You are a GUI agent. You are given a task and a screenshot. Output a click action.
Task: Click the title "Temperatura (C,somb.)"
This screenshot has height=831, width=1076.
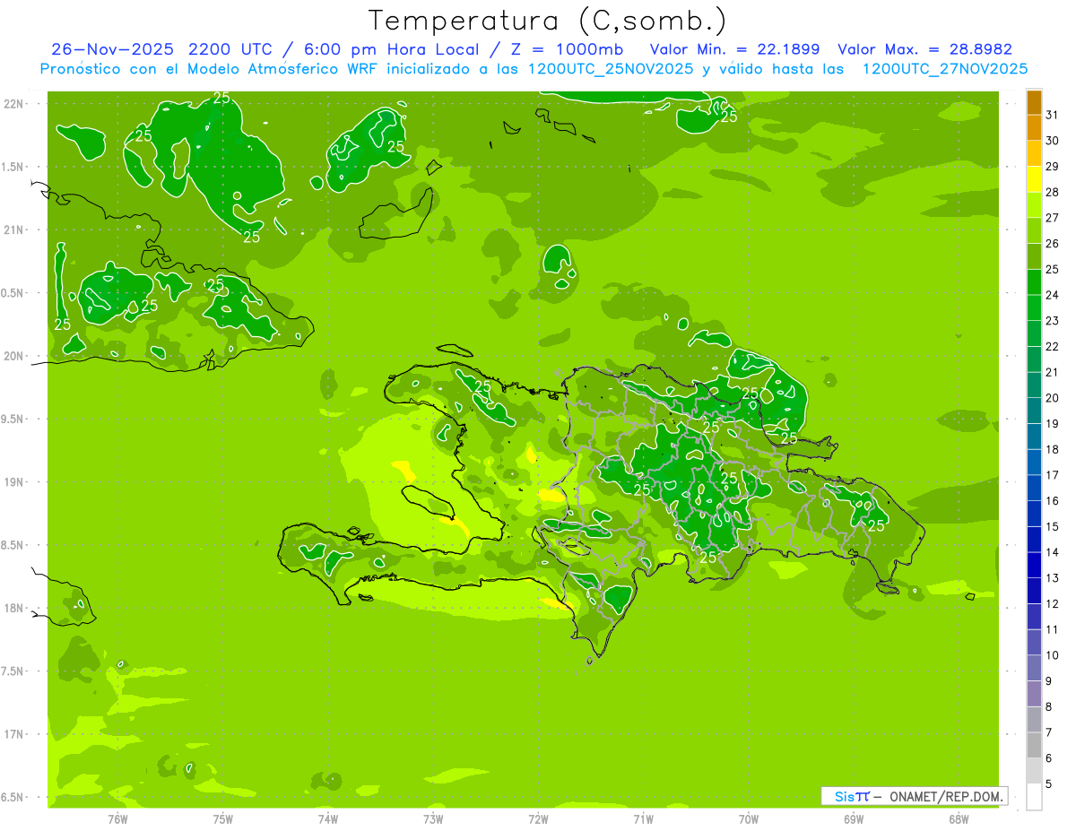point(548,21)
